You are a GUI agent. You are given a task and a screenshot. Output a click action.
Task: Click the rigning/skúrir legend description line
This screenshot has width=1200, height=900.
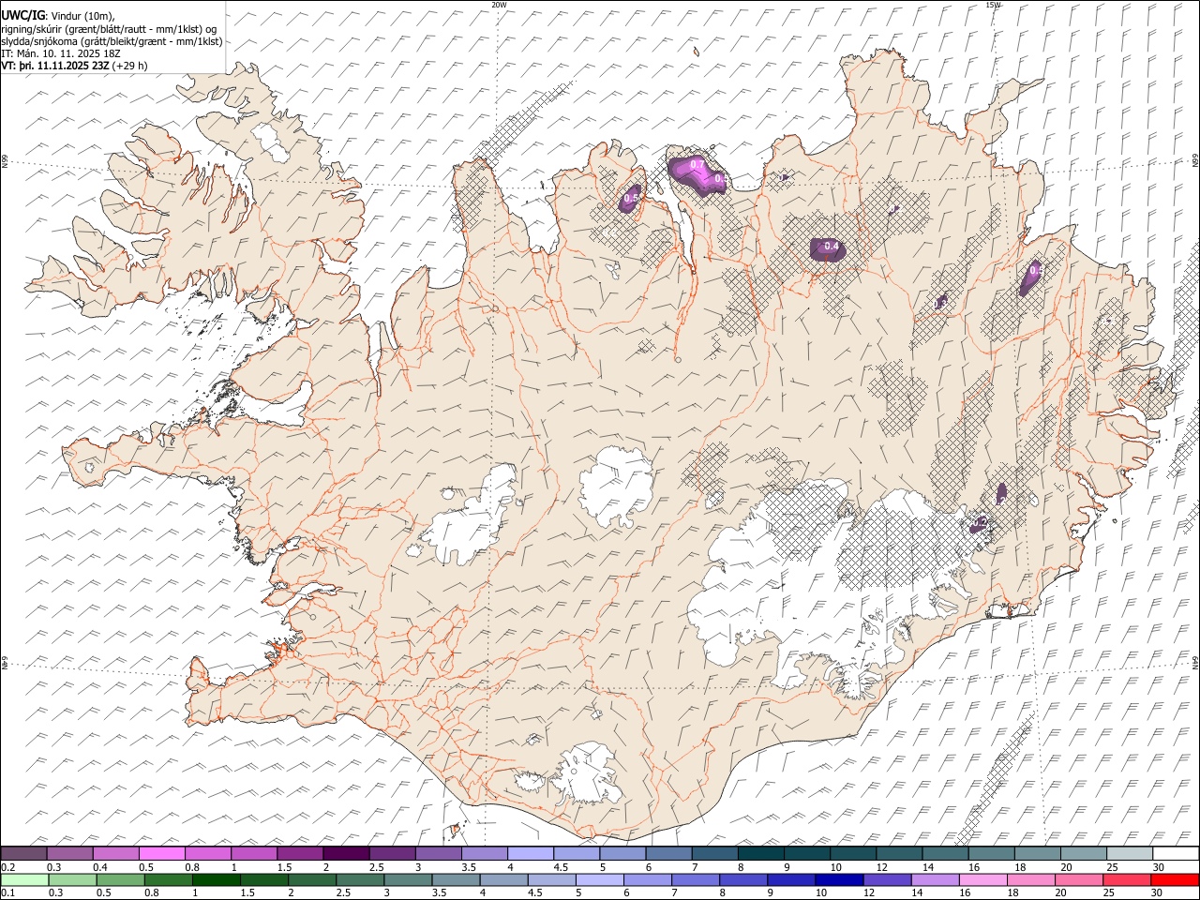tap(109, 28)
